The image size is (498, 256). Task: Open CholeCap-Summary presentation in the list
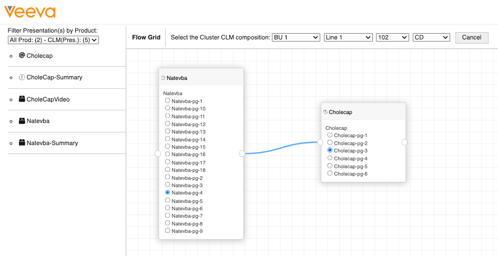[55, 77]
